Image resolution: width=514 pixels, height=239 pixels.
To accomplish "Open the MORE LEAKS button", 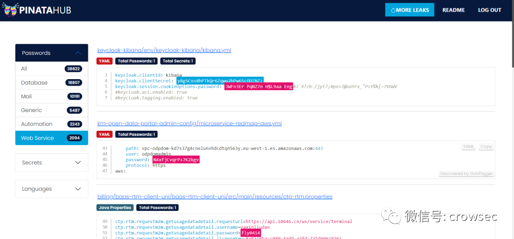I will (409, 10).
